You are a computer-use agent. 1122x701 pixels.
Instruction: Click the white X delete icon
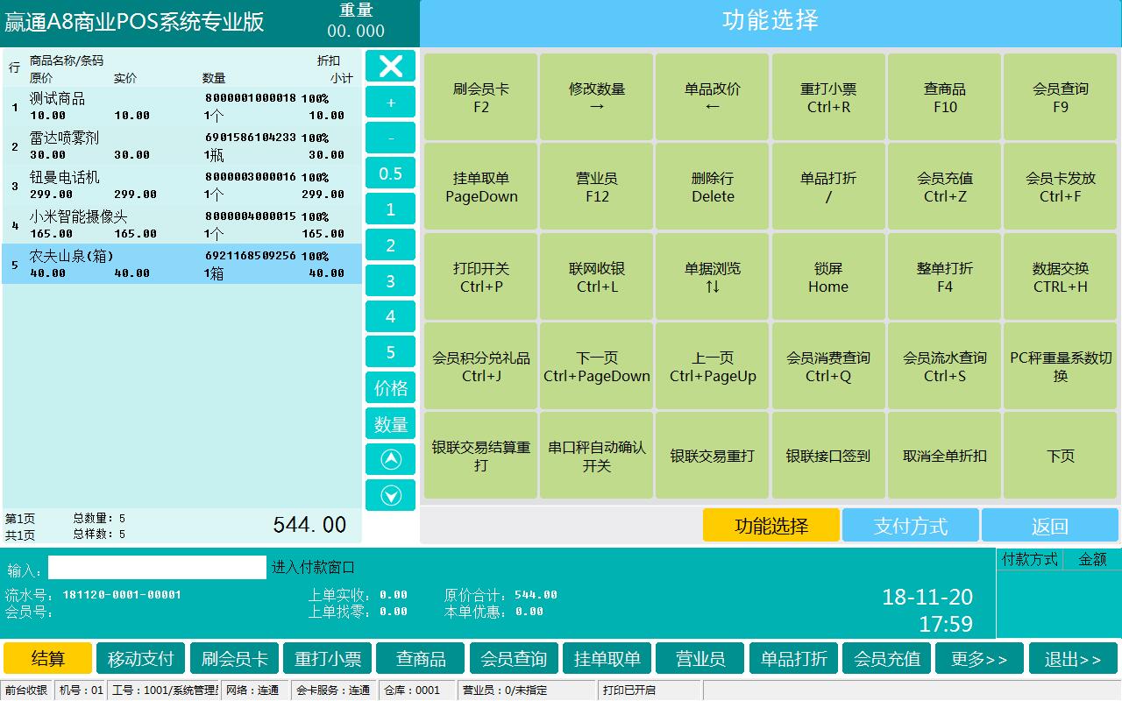pyautogui.click(x=390, y=66)
